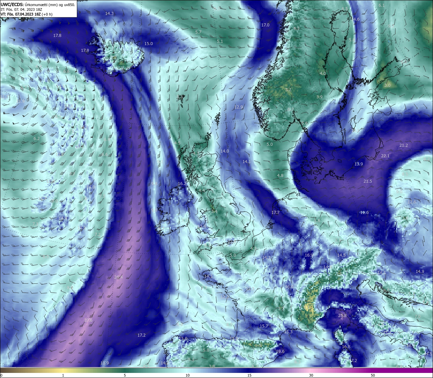Screen dimensions: 433x378
Task: Click the 15.7 value label
Action: pyautogui.click(x=264, y=326)
